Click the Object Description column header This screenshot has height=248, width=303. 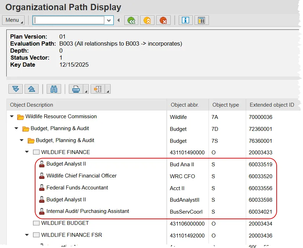coord(32,105)
